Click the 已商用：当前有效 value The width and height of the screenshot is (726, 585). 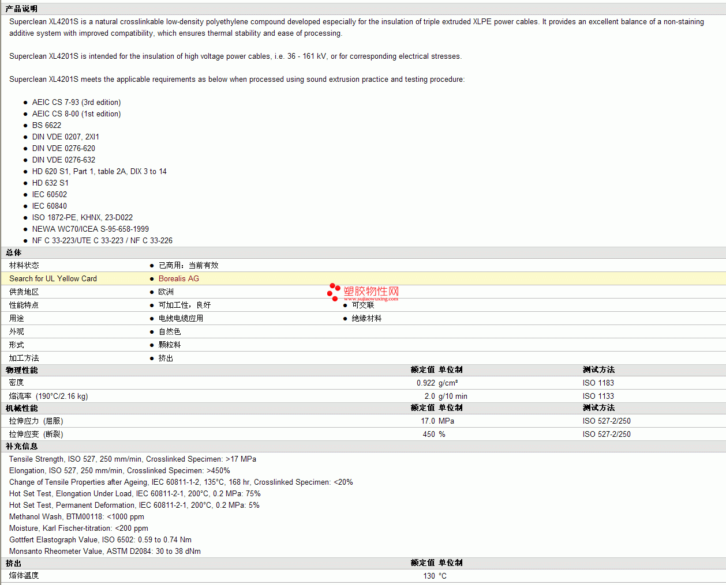pos(189,265)
